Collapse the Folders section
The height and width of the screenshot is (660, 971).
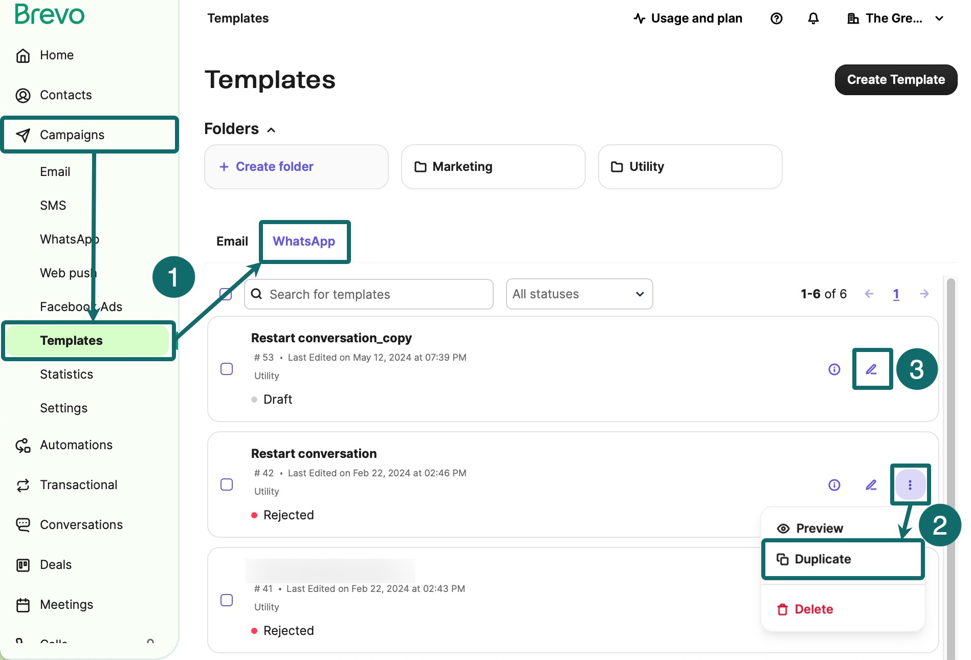pos(271,129)
